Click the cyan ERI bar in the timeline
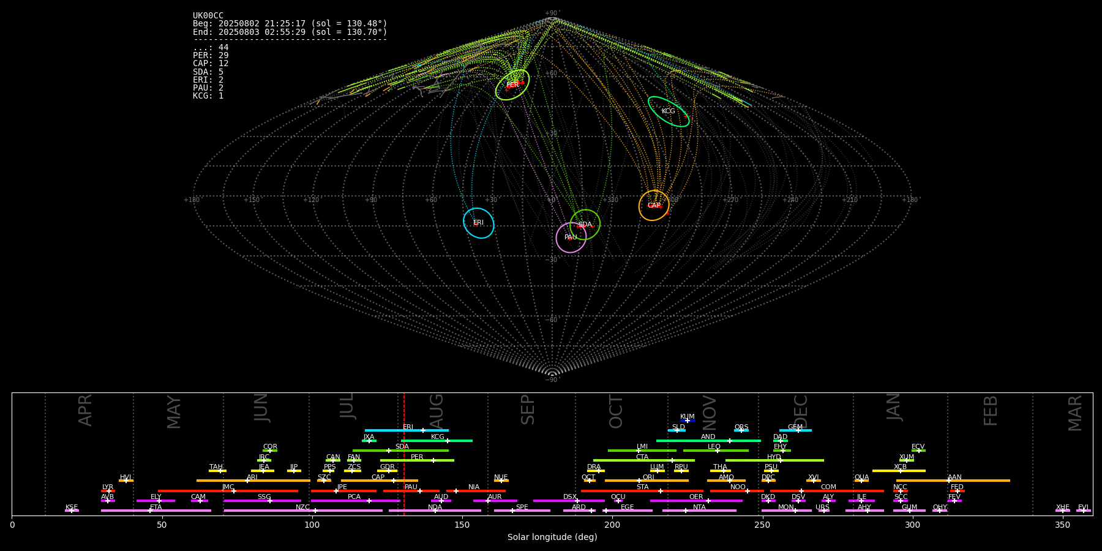1102x551 pixels. pyautogui.click(x=407, y=430)
